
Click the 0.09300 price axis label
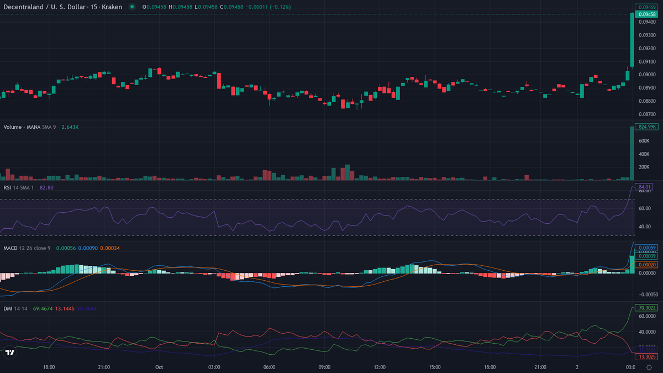[x=648, y=35]
